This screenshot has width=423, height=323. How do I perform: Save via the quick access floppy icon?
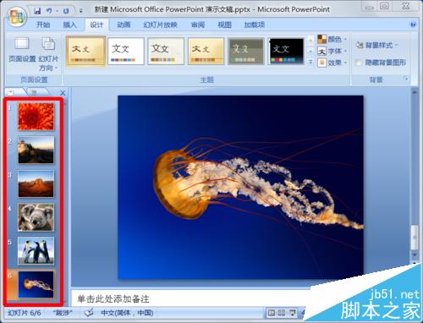37,11
